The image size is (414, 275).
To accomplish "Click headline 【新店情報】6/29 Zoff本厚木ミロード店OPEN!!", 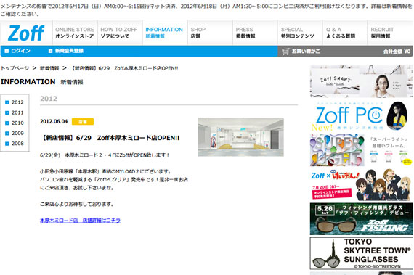I will (110, 138).
